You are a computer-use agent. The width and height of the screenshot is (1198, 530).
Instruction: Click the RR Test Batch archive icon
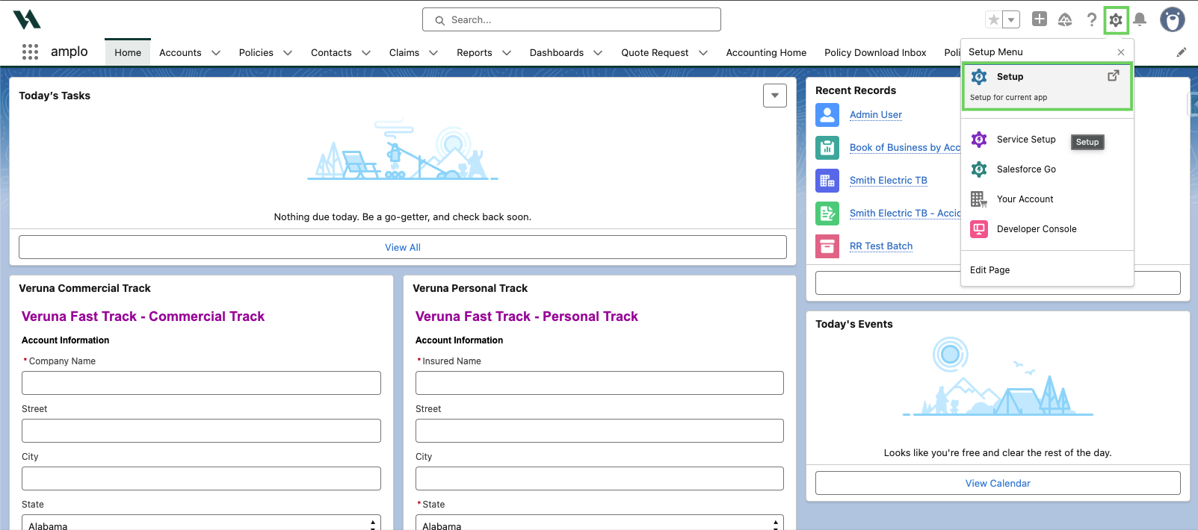(x=827, y=246)
